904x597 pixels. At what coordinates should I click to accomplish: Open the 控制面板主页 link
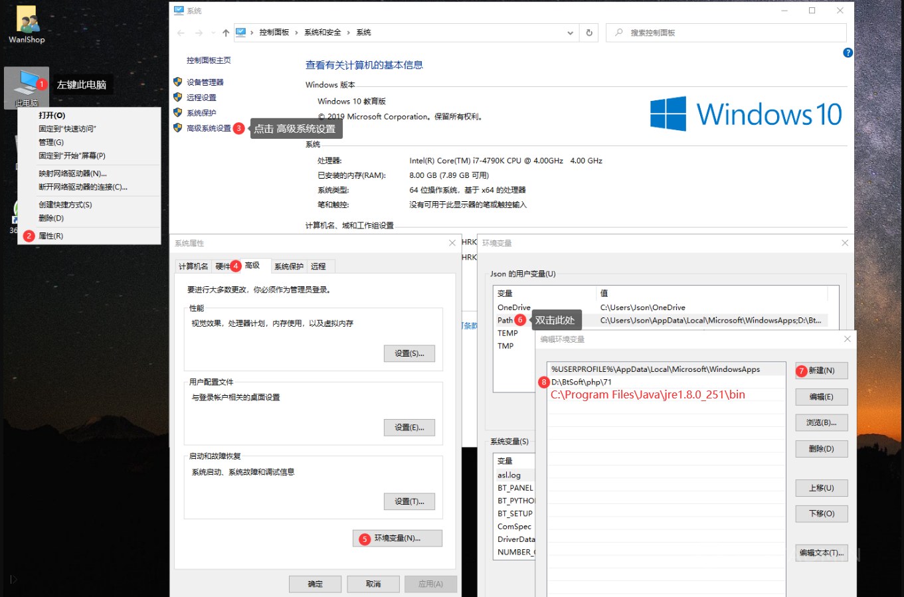(209, 60)
